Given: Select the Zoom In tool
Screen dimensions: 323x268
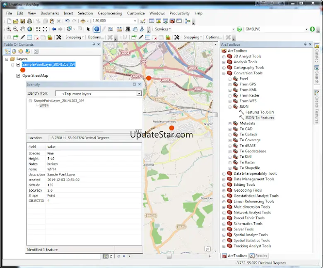Looking at the screenshot, I should (x=9, y=29).
